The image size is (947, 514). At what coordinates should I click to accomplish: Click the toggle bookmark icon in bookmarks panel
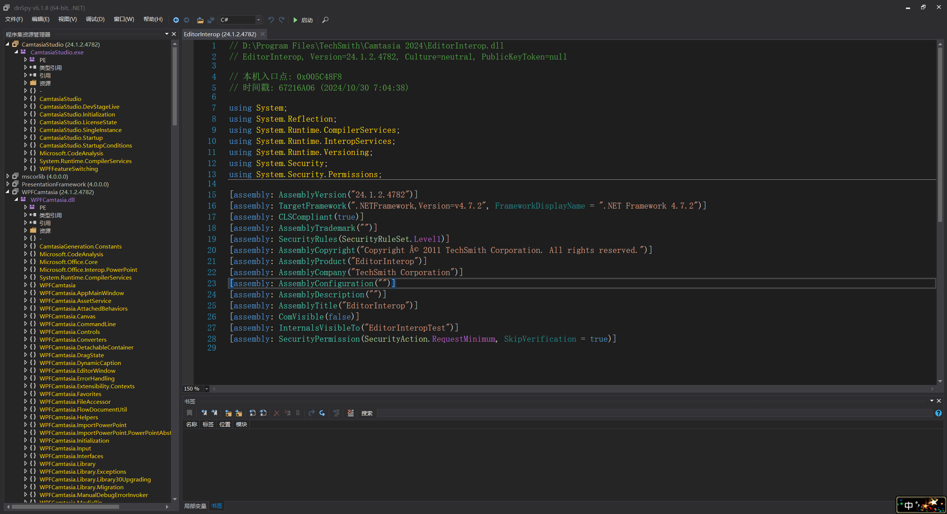tap(189, 413)
